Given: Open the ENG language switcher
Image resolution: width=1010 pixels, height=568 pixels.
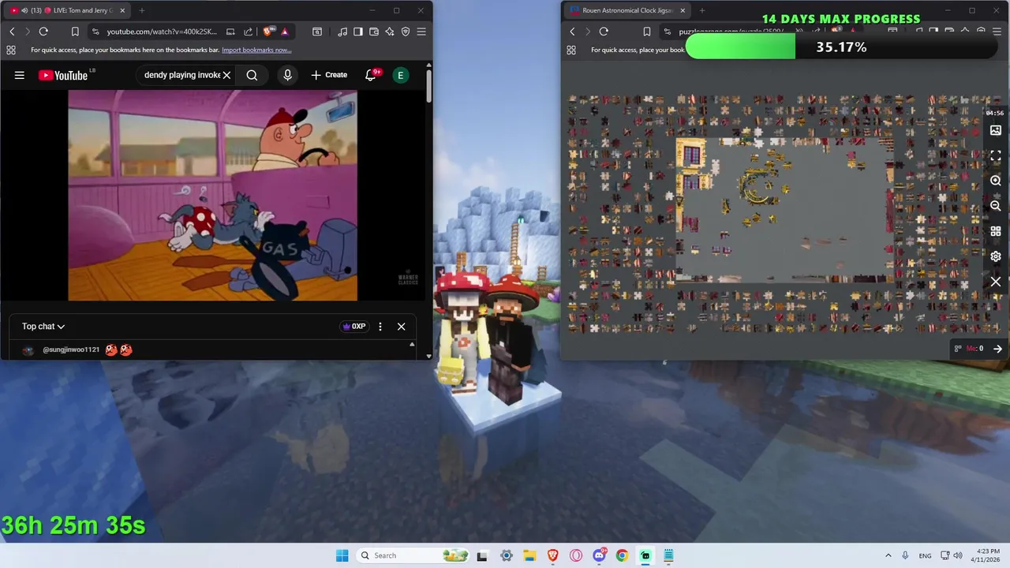Looking at the screenshot, I should pos(925,555).
